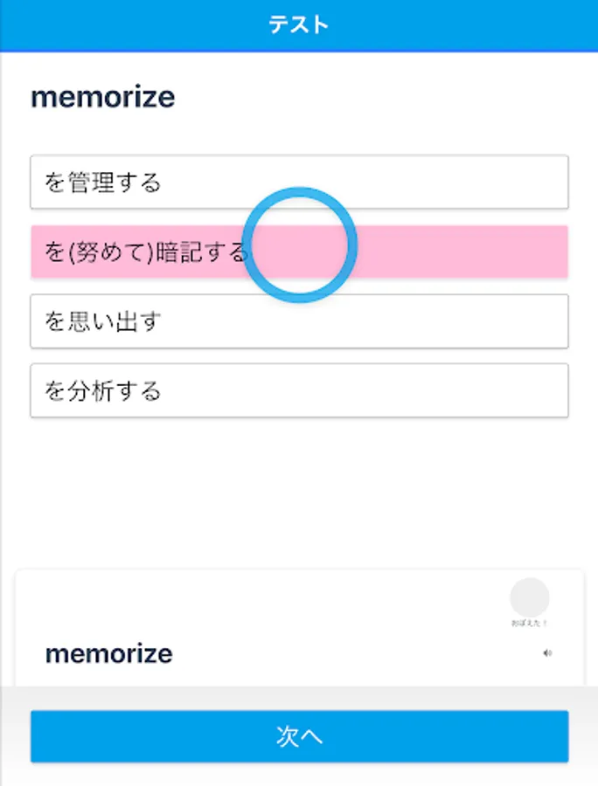Viewport: 598px width, 786px height.
Task: Click the empty area below the answer choices
Action: pyautogui.click(x=299, y=489)
